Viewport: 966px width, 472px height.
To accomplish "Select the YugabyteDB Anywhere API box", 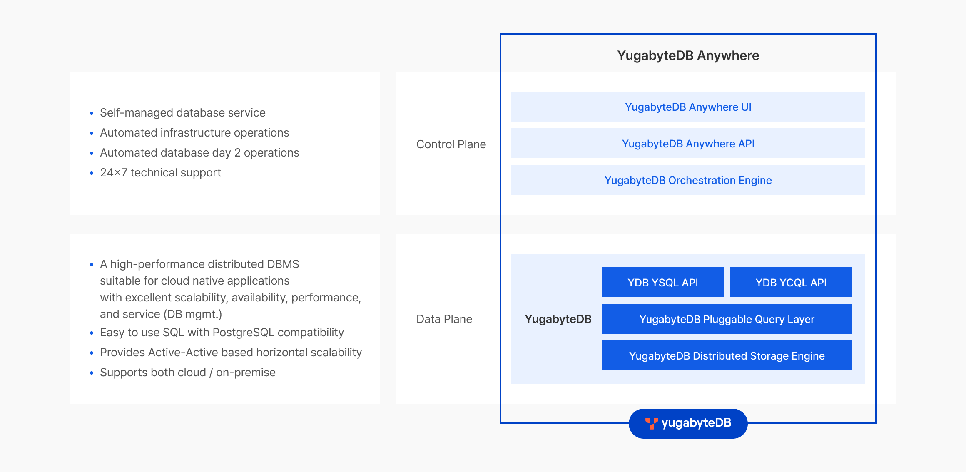I will (x=688, y=144).
